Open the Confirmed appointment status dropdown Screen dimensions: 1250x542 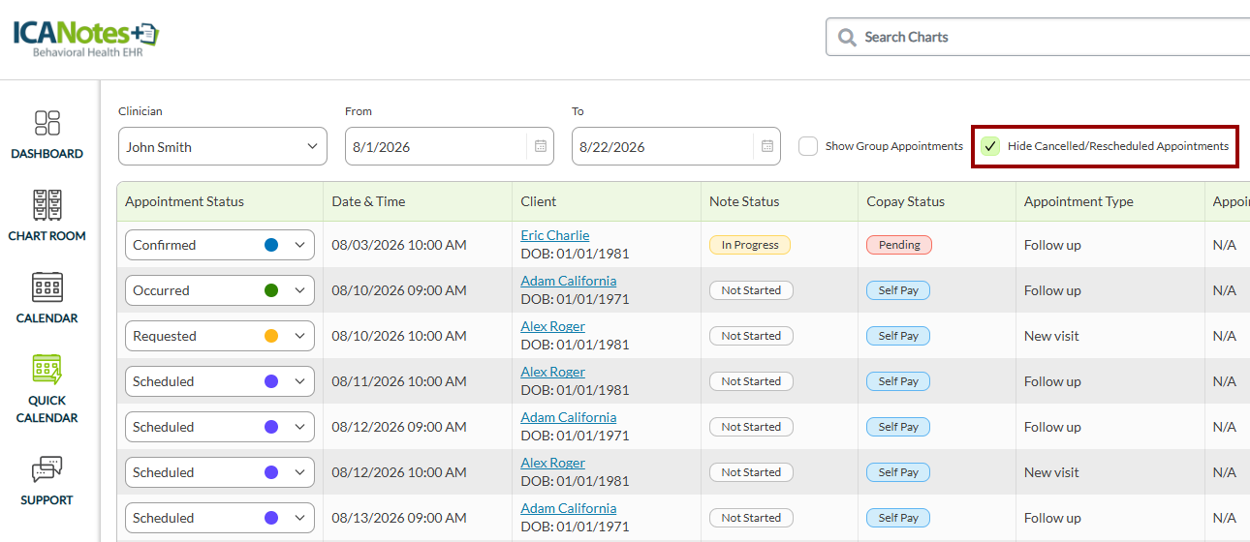[x=220, y=245]
